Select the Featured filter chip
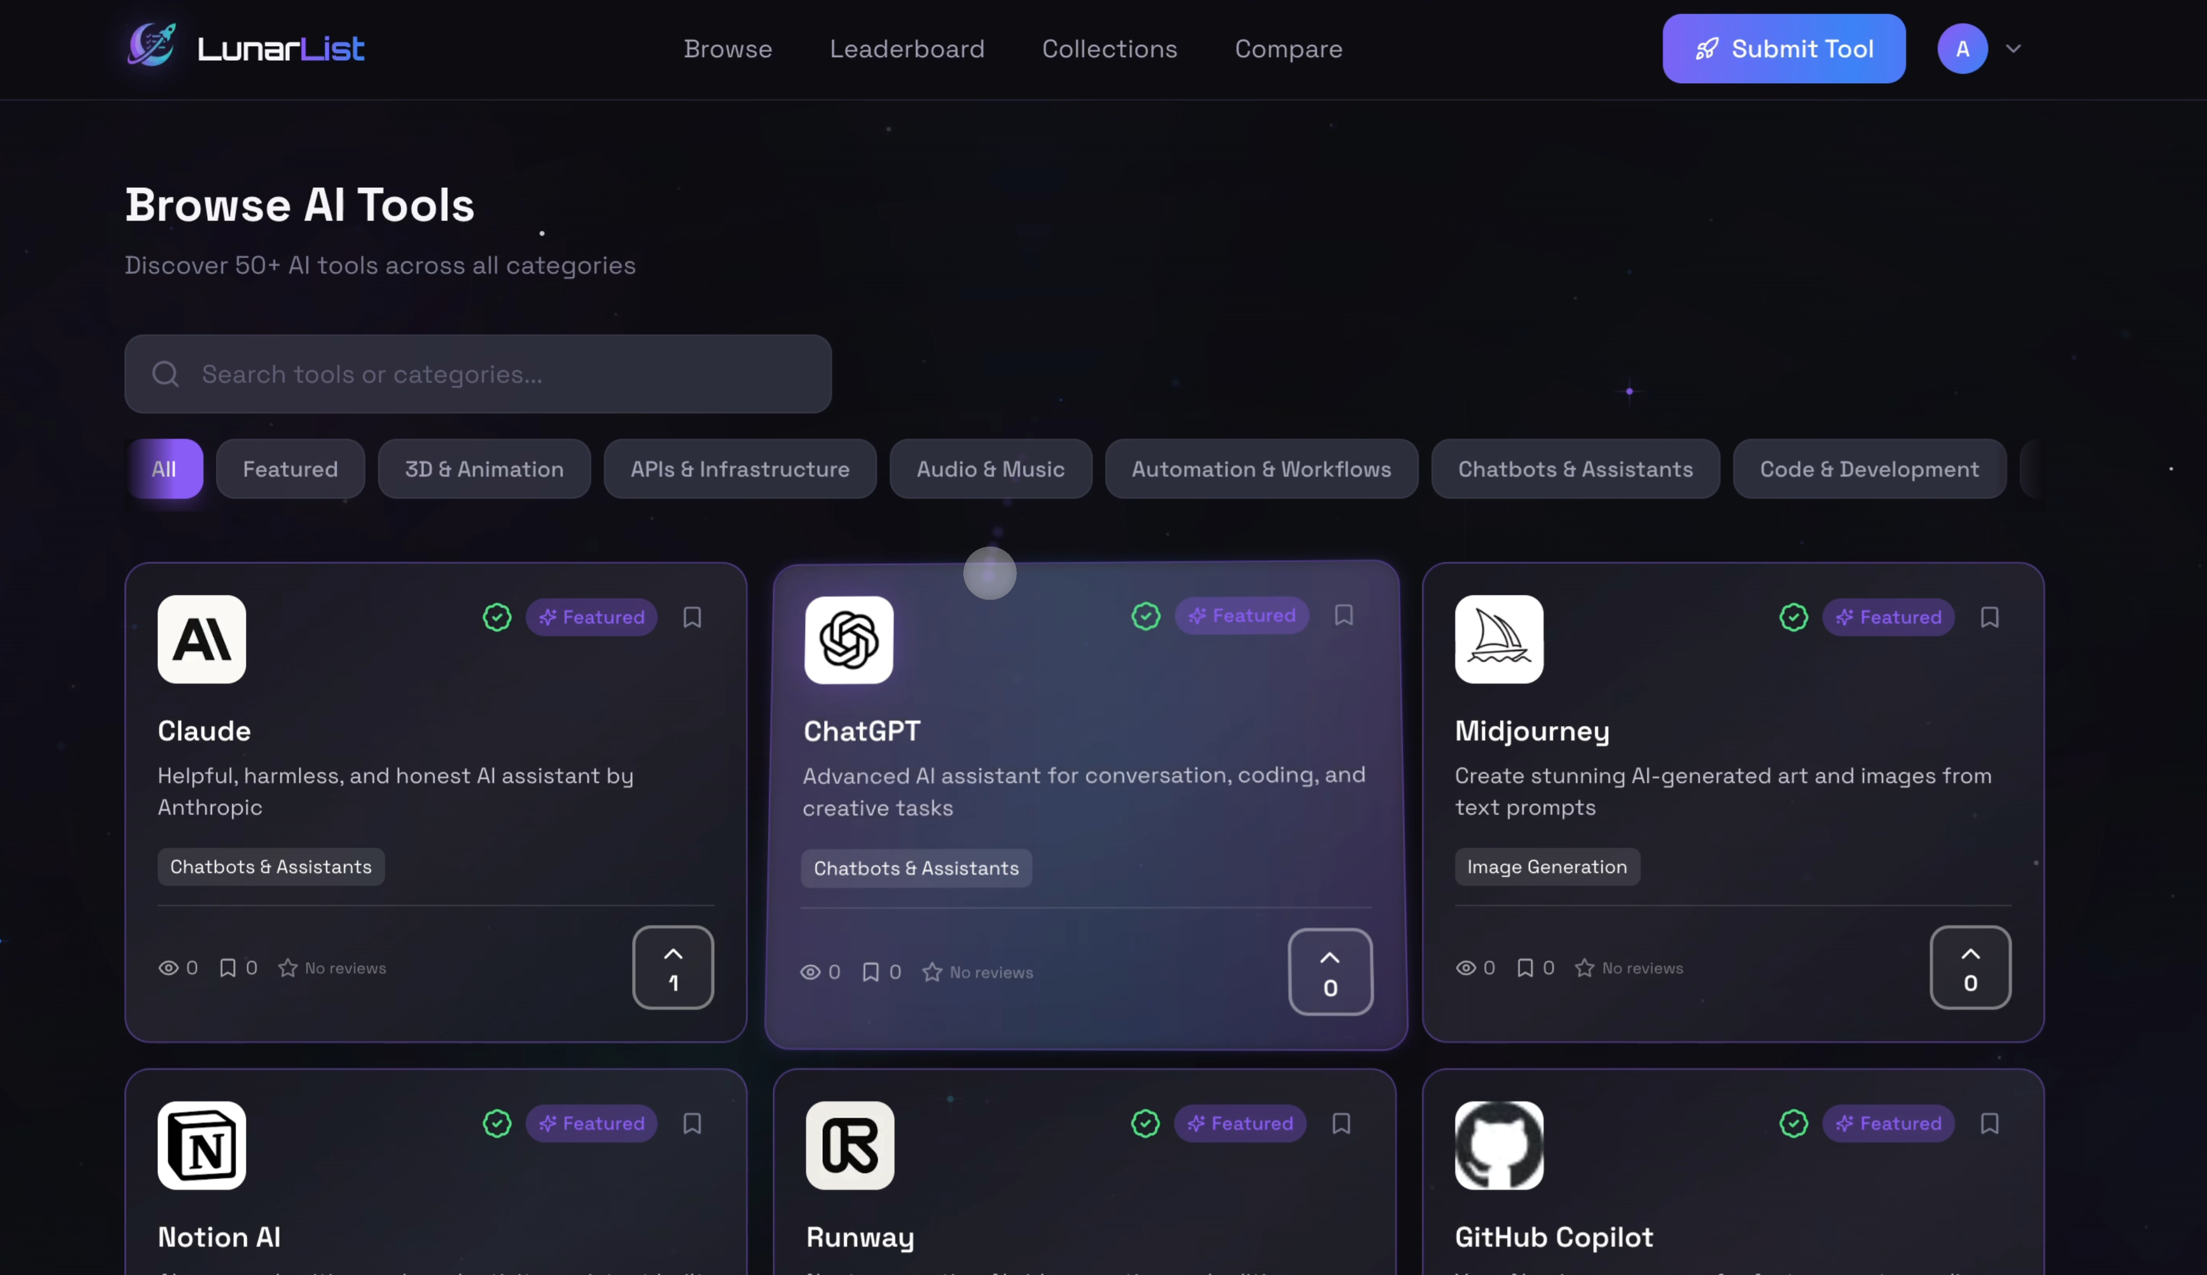The height and width of the screenshot is (1275, 2207). (x=290, y=469)
